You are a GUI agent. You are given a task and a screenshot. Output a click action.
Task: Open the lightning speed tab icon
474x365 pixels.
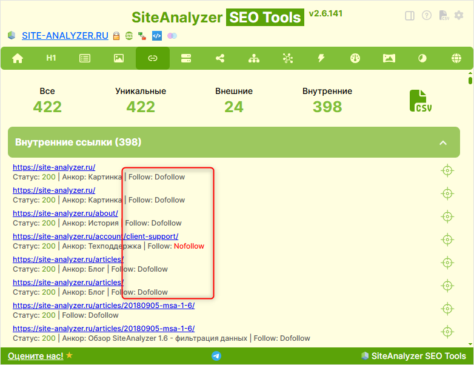pyautogui.click(x=321, y=58)
